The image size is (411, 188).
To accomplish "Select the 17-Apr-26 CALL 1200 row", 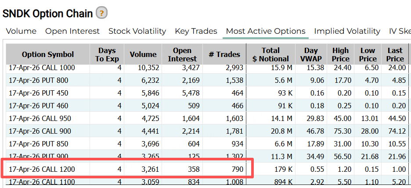I will (42, 169).
